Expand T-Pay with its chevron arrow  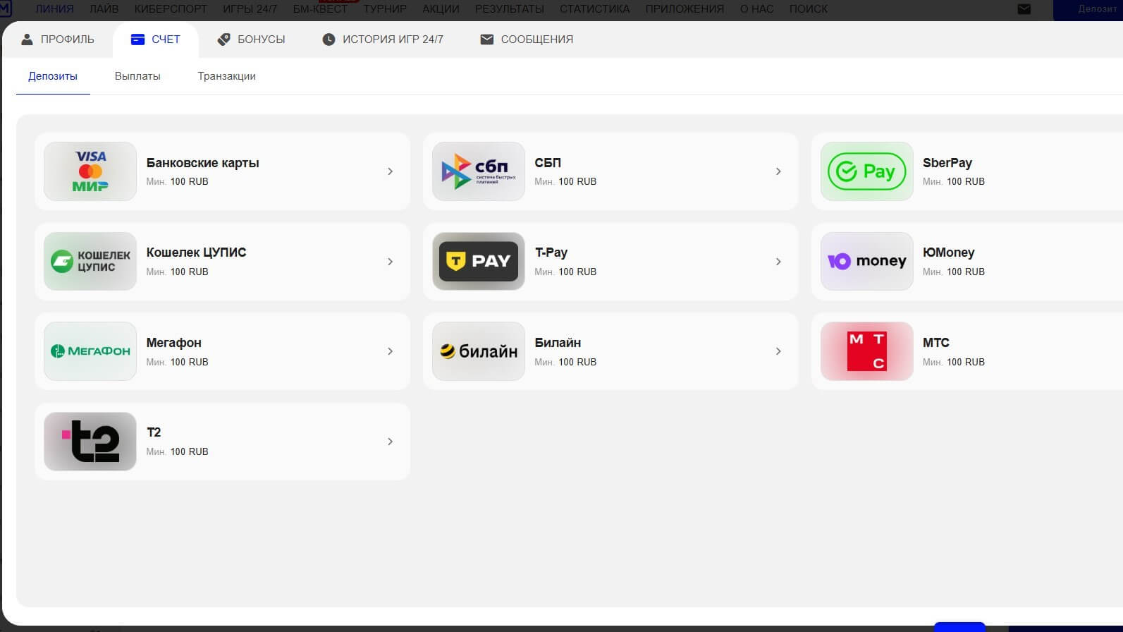(778, 262)
